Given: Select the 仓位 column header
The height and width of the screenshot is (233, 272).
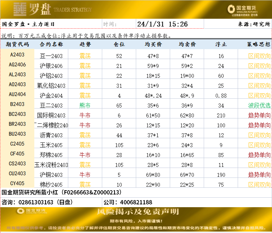Looking at the screenshot, I should tap(119, 45).
